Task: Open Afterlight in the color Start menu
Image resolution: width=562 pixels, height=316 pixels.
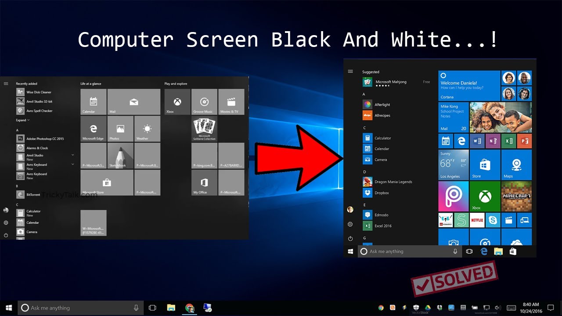Action: (377, 104)
